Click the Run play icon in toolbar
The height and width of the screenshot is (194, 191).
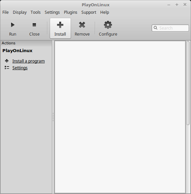(x=13, y=25)
